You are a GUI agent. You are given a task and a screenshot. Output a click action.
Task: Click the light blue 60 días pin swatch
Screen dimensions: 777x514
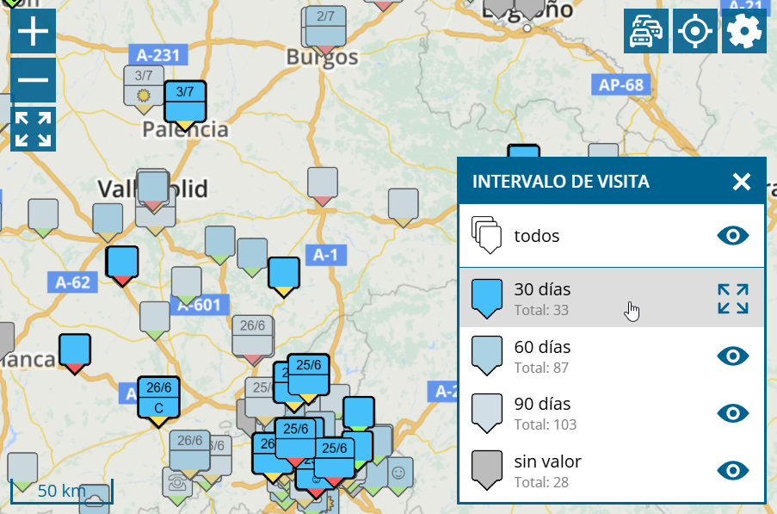[487, 356]
